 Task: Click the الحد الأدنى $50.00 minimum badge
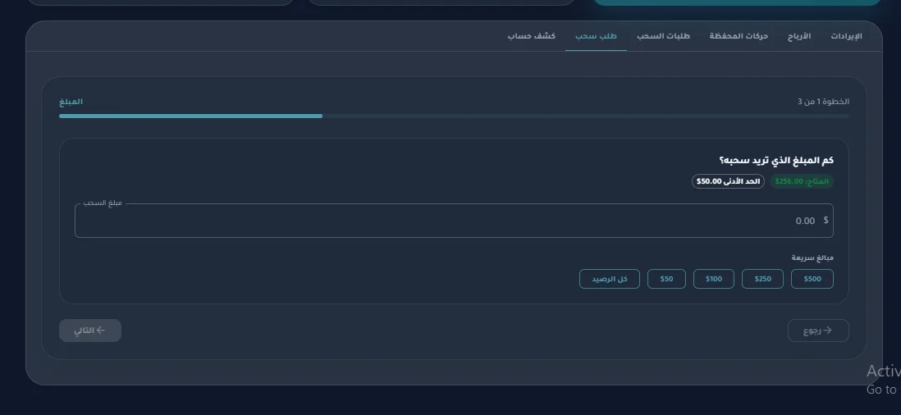(x=728, y=181)
